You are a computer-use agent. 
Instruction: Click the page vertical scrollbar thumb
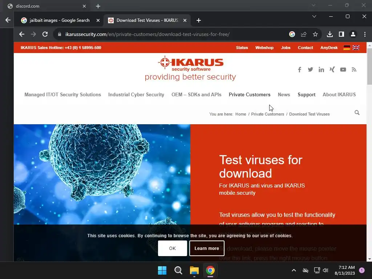369,66
